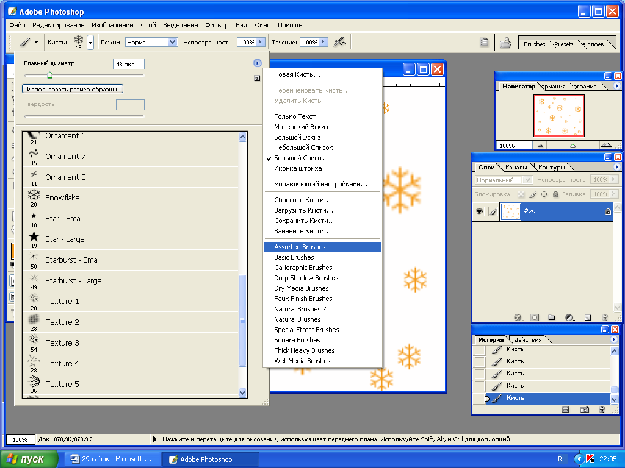Click RU language indicator in taskbar
The height and width of the screenshot is (468, 625).
562,459
